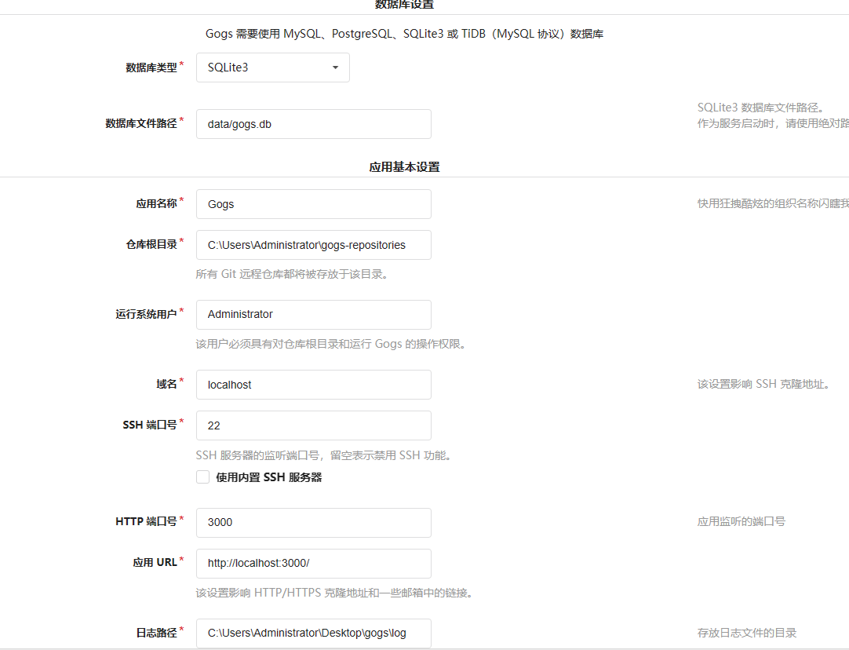Focus the 运行系统用户 field showing Administrator
Image resolution: width=849 pixels, height=650 pixels.
click(313, 315)
